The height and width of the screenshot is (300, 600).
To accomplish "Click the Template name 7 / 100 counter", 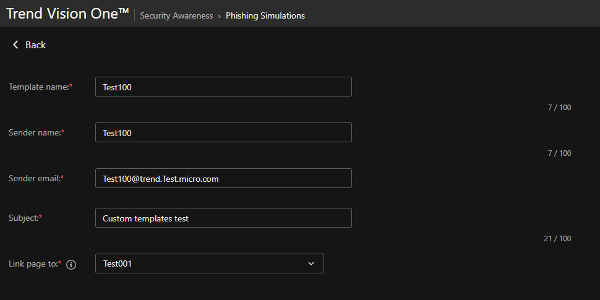I will [559, 108].
